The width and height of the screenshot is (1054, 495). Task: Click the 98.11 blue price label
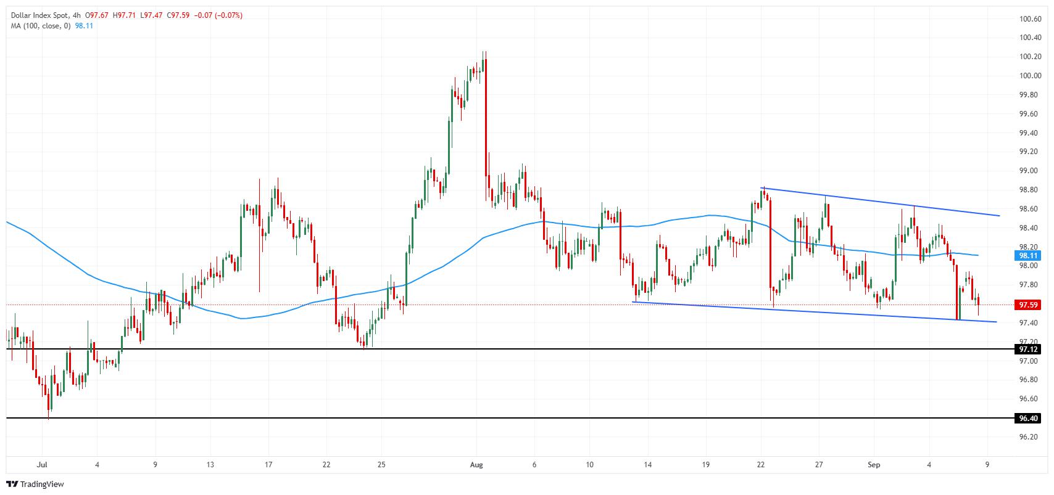[x=1027, y=255]
